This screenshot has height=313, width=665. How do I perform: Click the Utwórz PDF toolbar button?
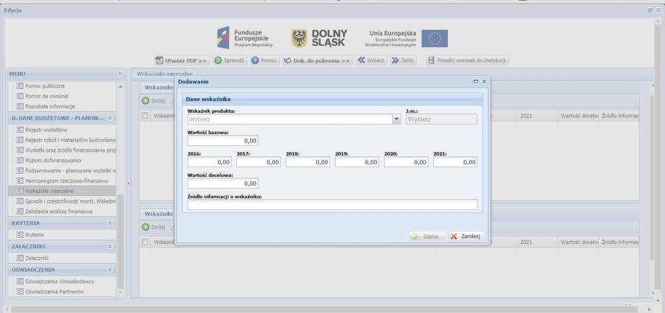(182, 60)
